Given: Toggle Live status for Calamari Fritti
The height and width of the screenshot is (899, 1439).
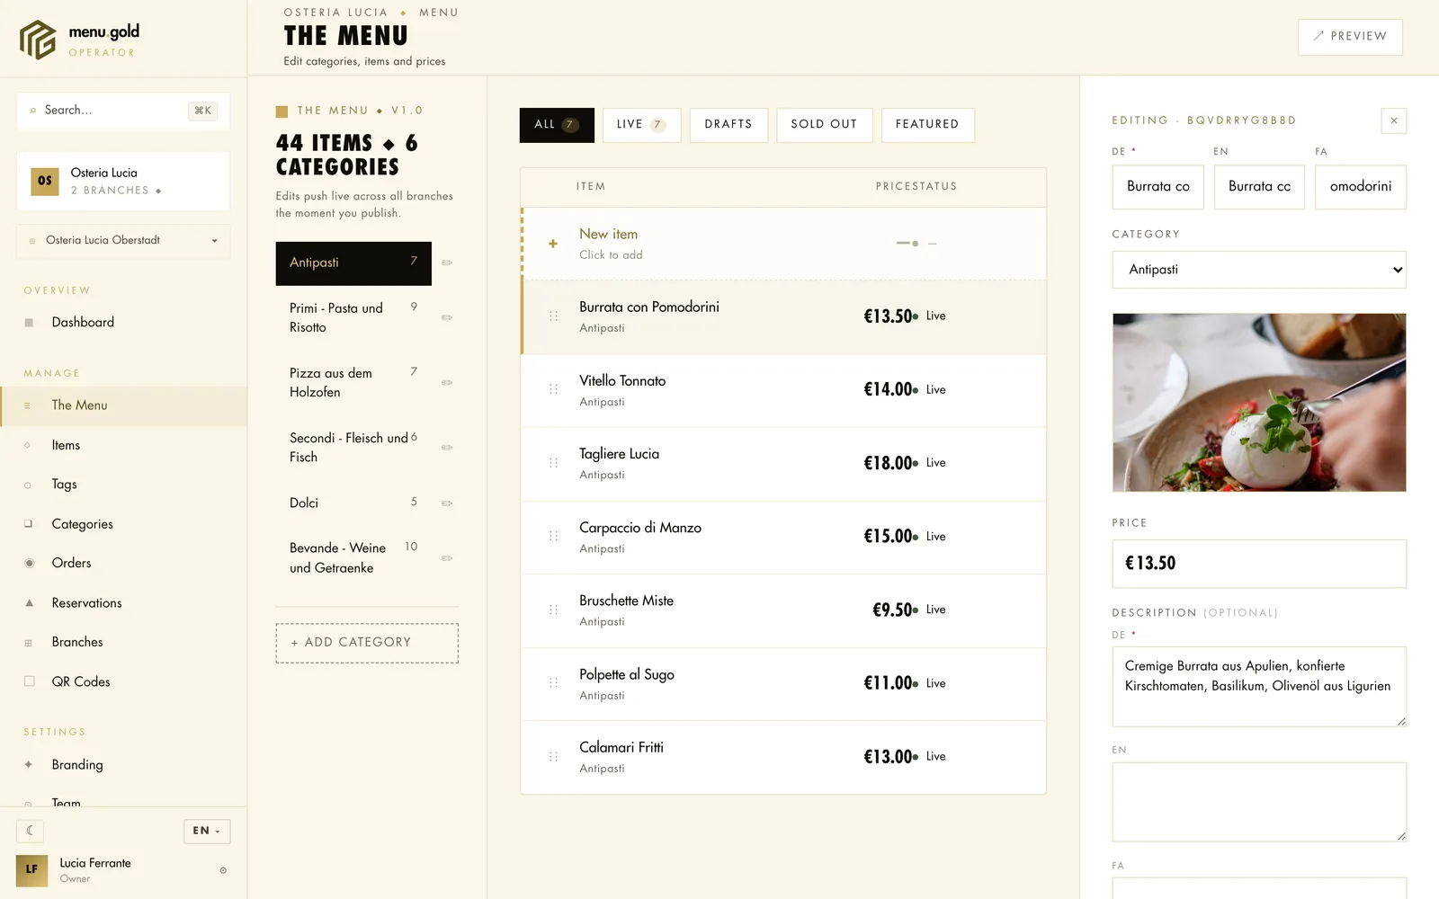Looking at the screenshot, I should 930,757.
